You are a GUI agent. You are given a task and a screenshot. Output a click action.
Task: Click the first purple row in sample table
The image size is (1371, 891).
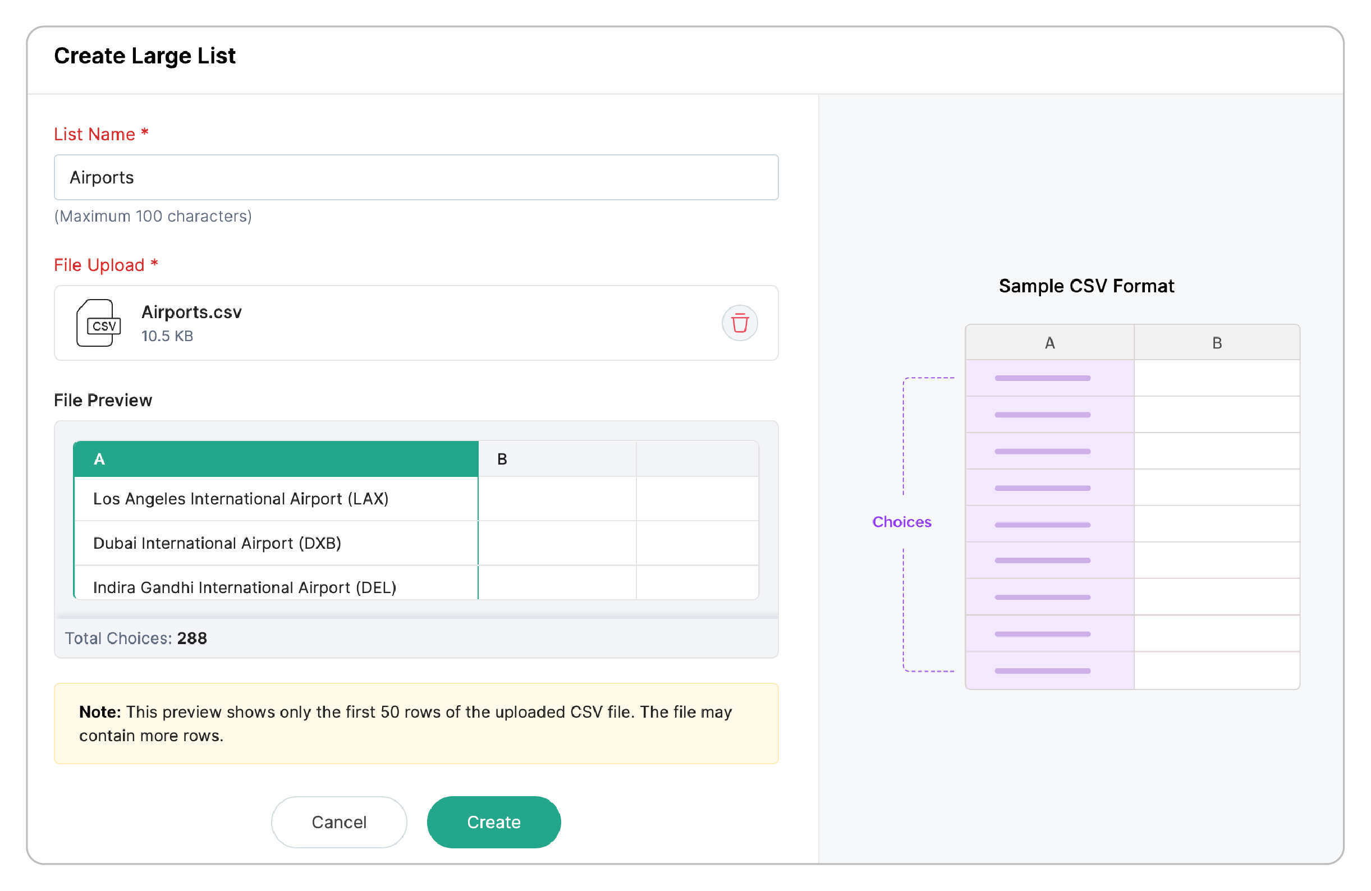pos(1049,378)
